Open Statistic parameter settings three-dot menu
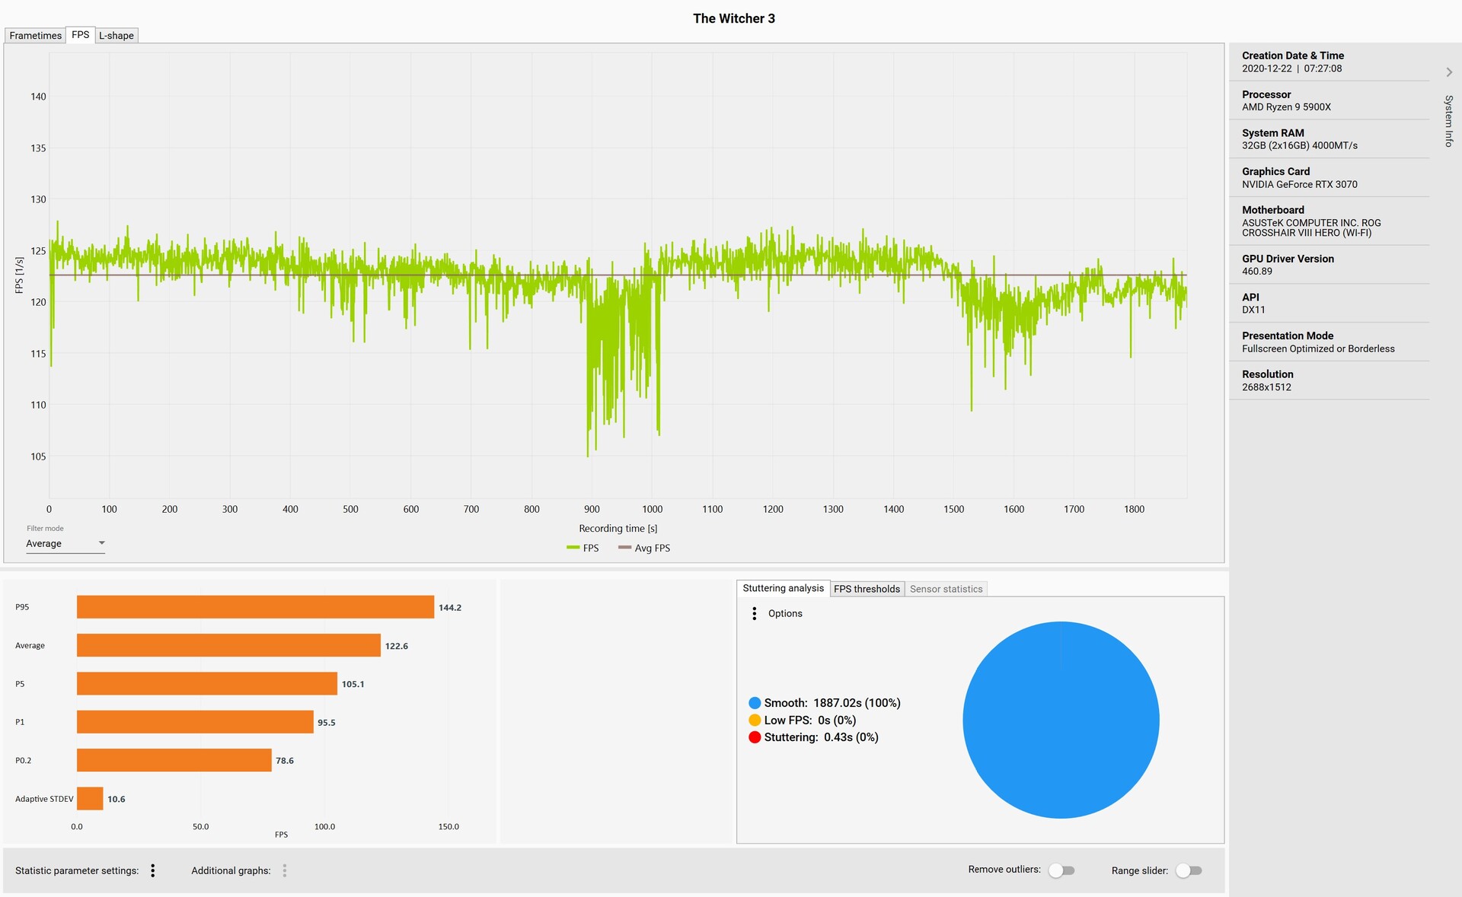The image size is (1462, 897). coord(153,870)
